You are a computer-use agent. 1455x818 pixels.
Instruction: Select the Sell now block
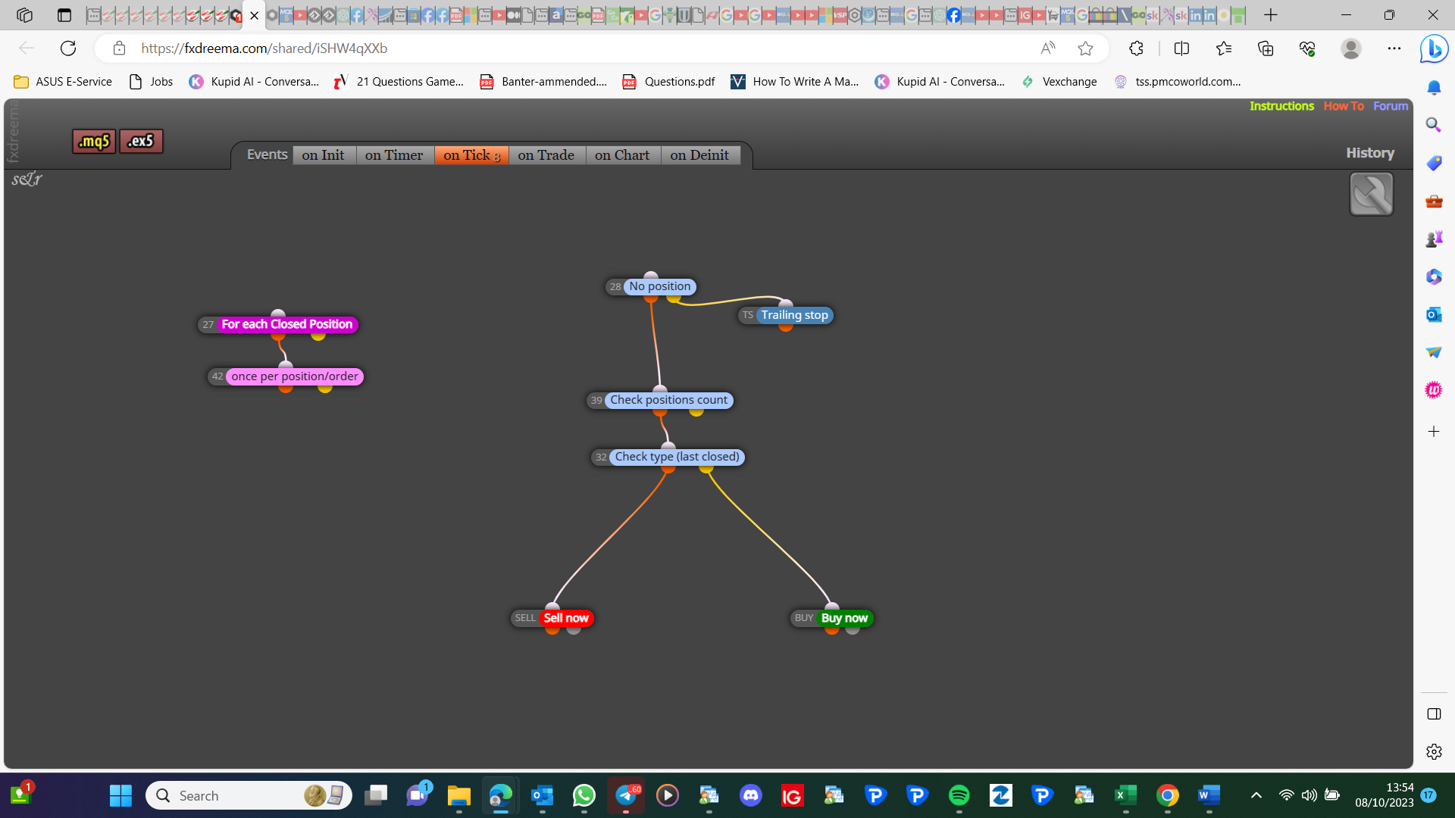[565, 618]
